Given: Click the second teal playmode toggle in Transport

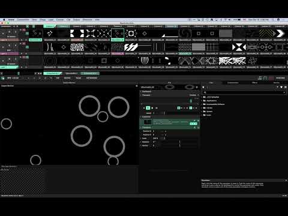Looking at the screenshot, I should pos(191,108).
